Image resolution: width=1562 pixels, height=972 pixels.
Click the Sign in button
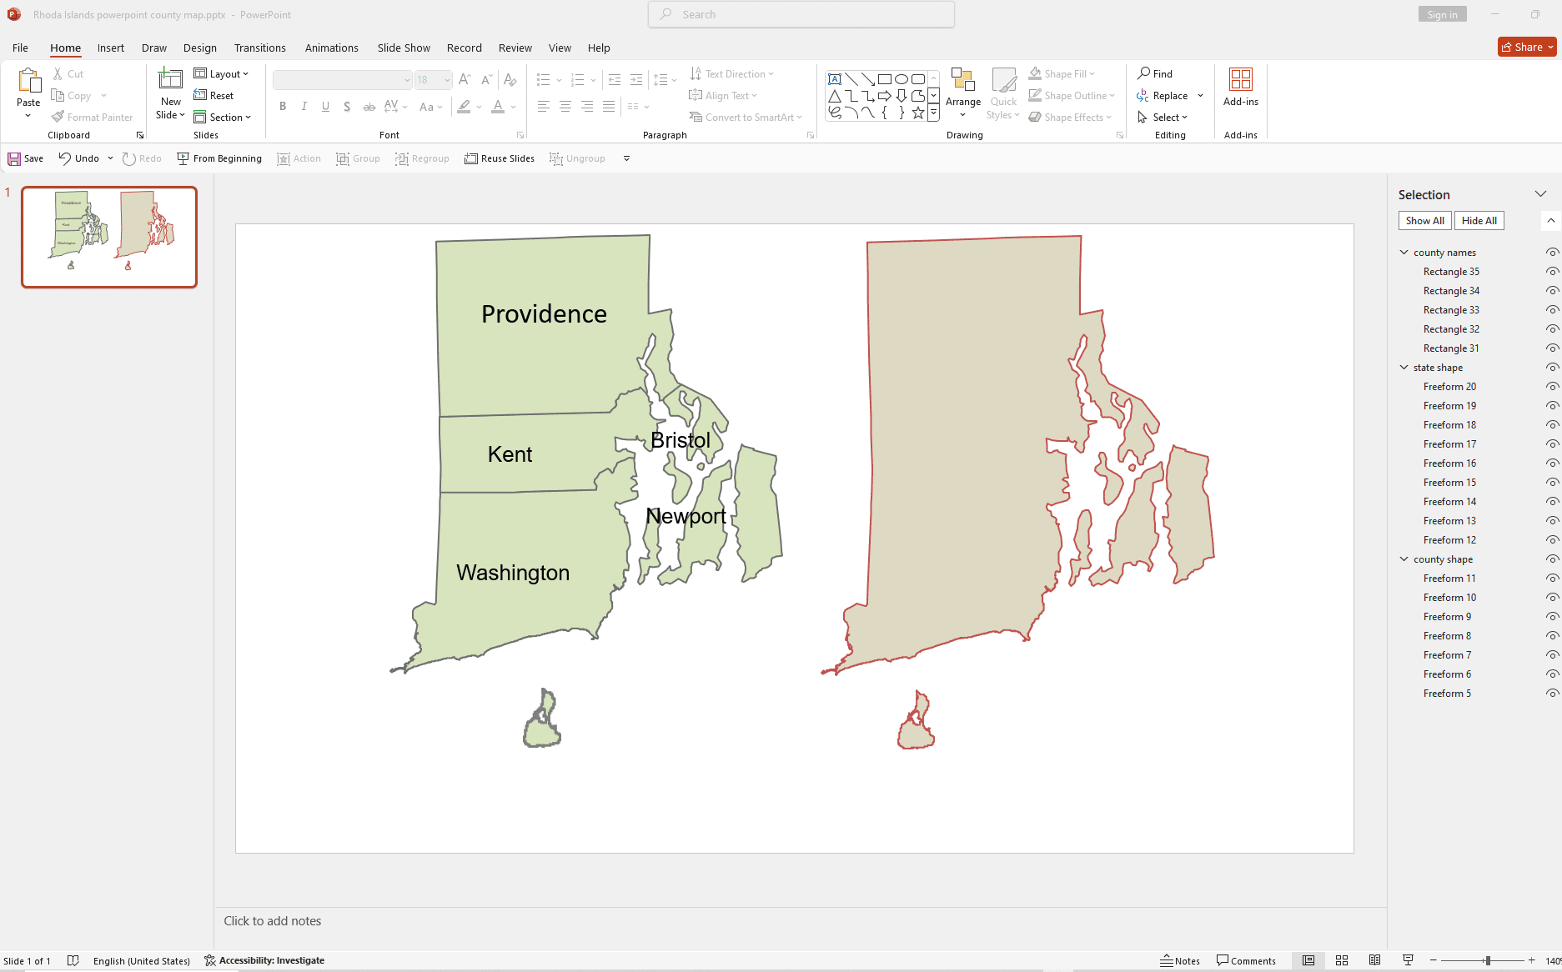coord(1442,14)
